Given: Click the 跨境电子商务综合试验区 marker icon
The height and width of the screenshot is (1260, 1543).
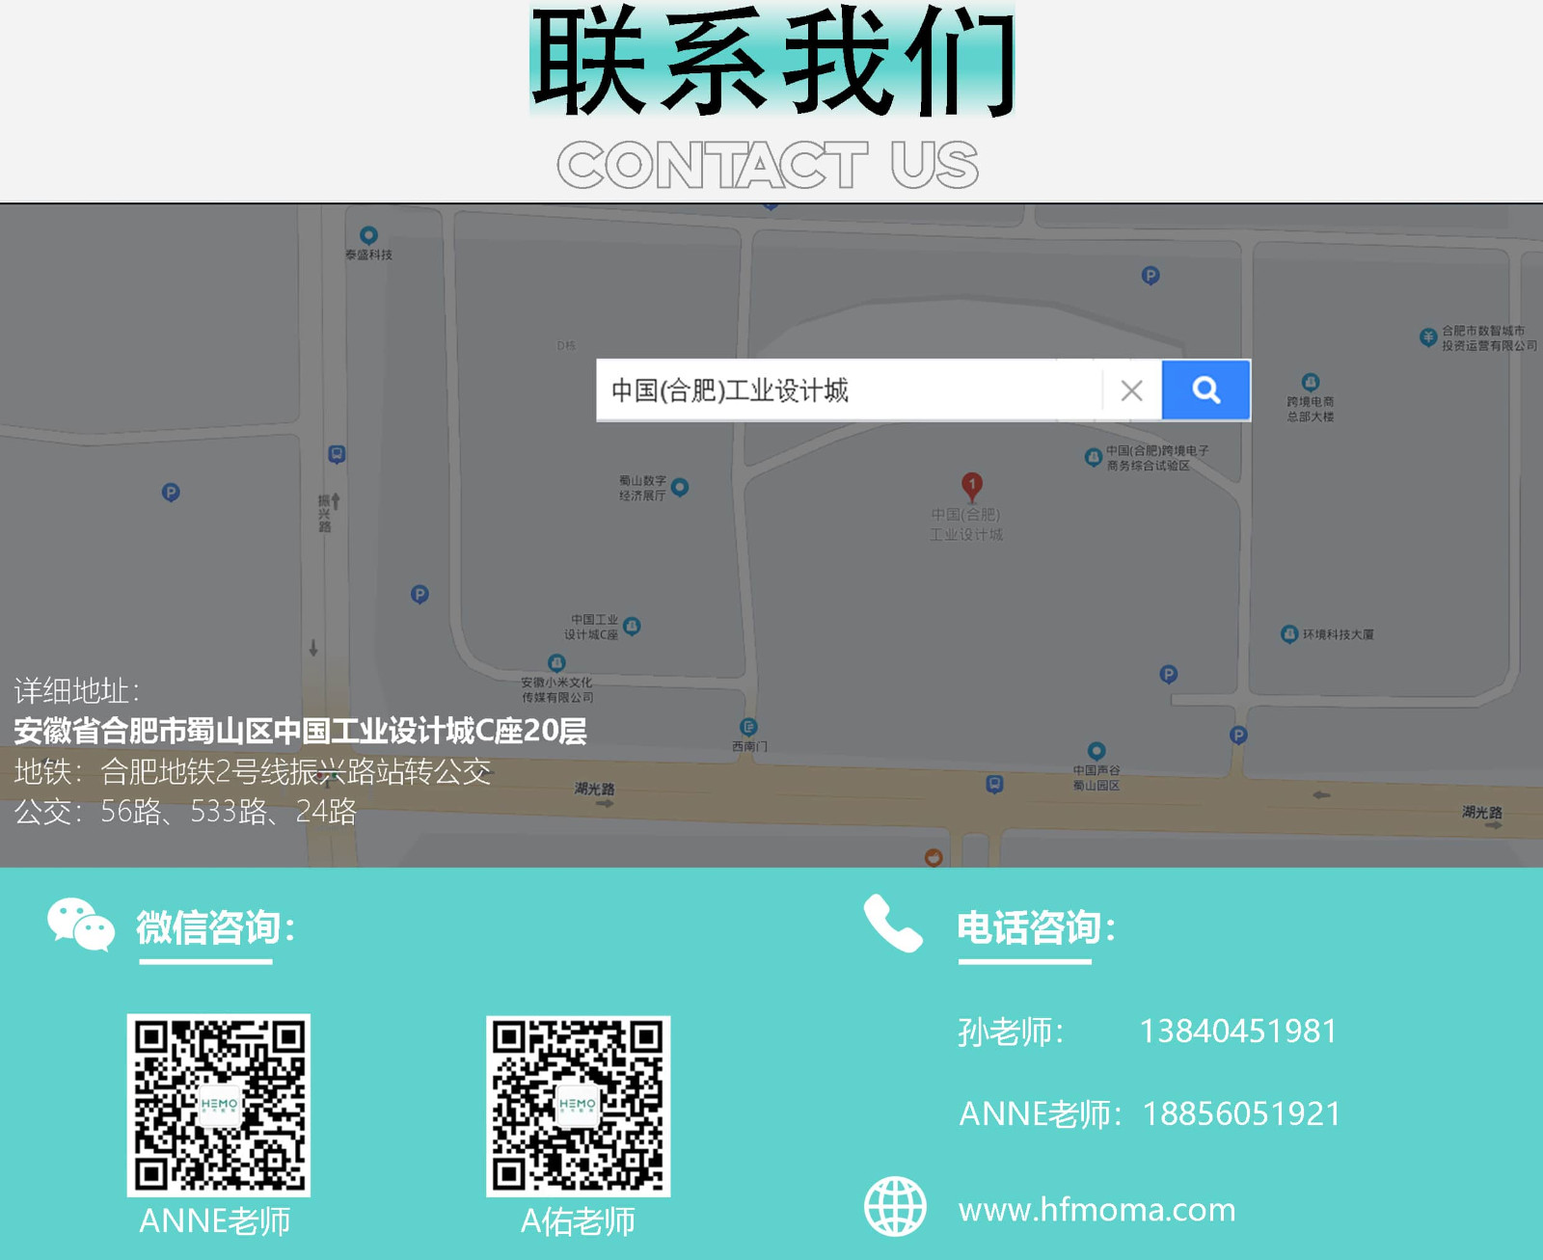Looking at the screenshot, I should (1094, 457).
